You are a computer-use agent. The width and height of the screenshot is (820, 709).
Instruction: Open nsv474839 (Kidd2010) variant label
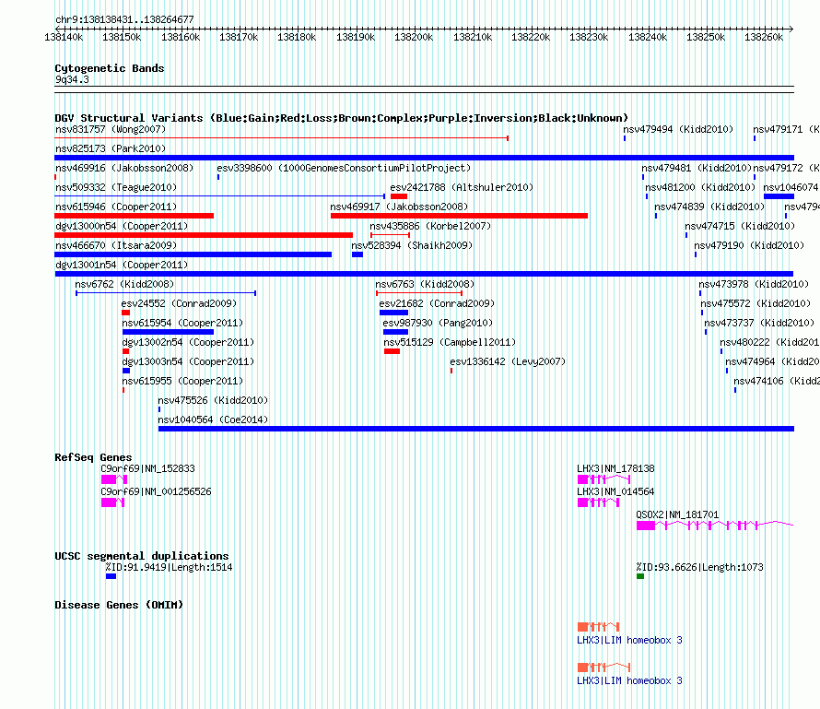point(709,207)
